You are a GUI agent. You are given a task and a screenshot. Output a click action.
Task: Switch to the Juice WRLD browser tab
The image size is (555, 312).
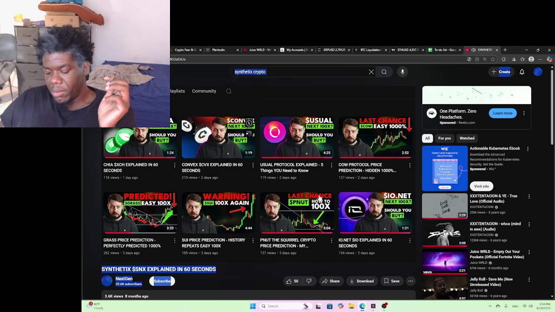pos(259,50)
